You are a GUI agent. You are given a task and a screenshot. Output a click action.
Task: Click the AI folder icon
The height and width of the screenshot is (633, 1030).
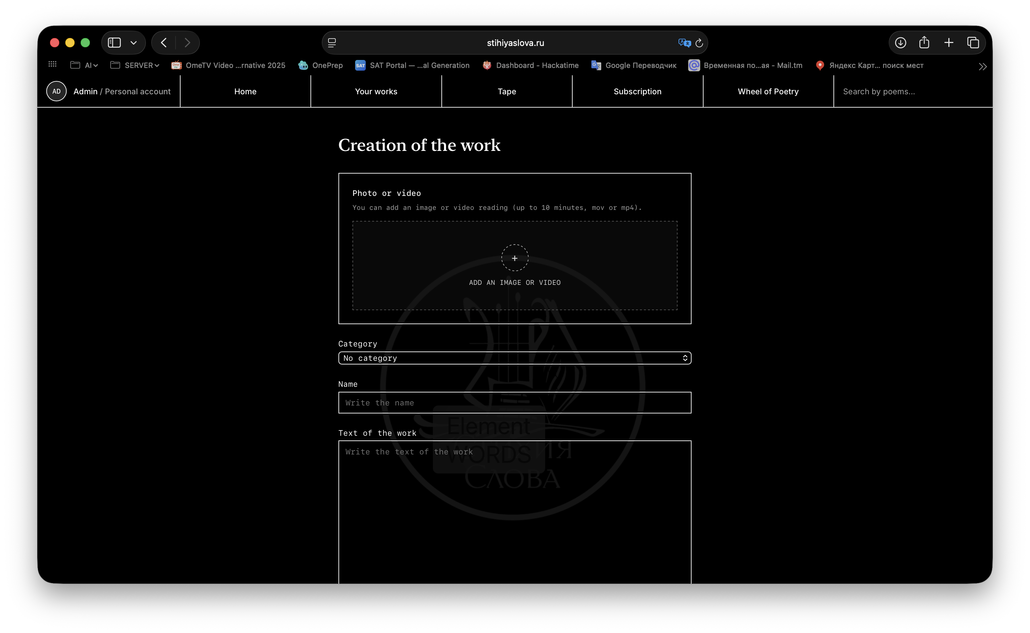(75, 65)
